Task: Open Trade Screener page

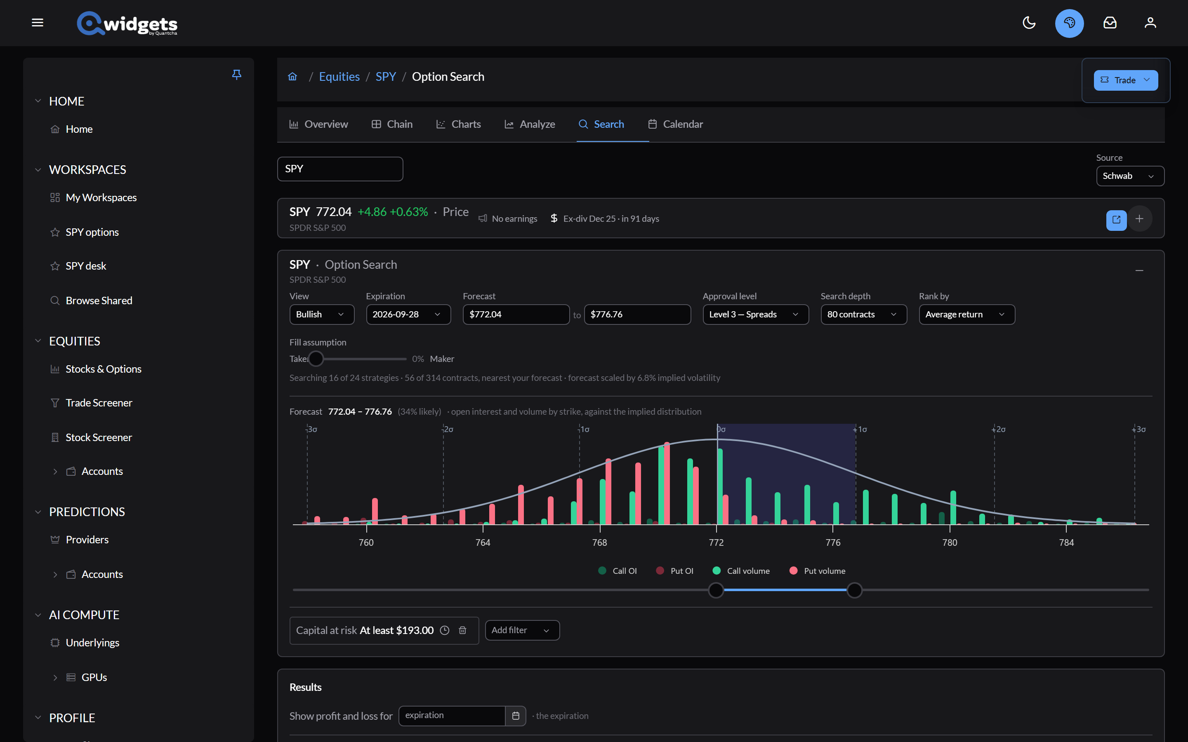Action: 99,403
